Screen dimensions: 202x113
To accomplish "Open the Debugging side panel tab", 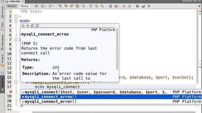I will [x=2, y=42].
